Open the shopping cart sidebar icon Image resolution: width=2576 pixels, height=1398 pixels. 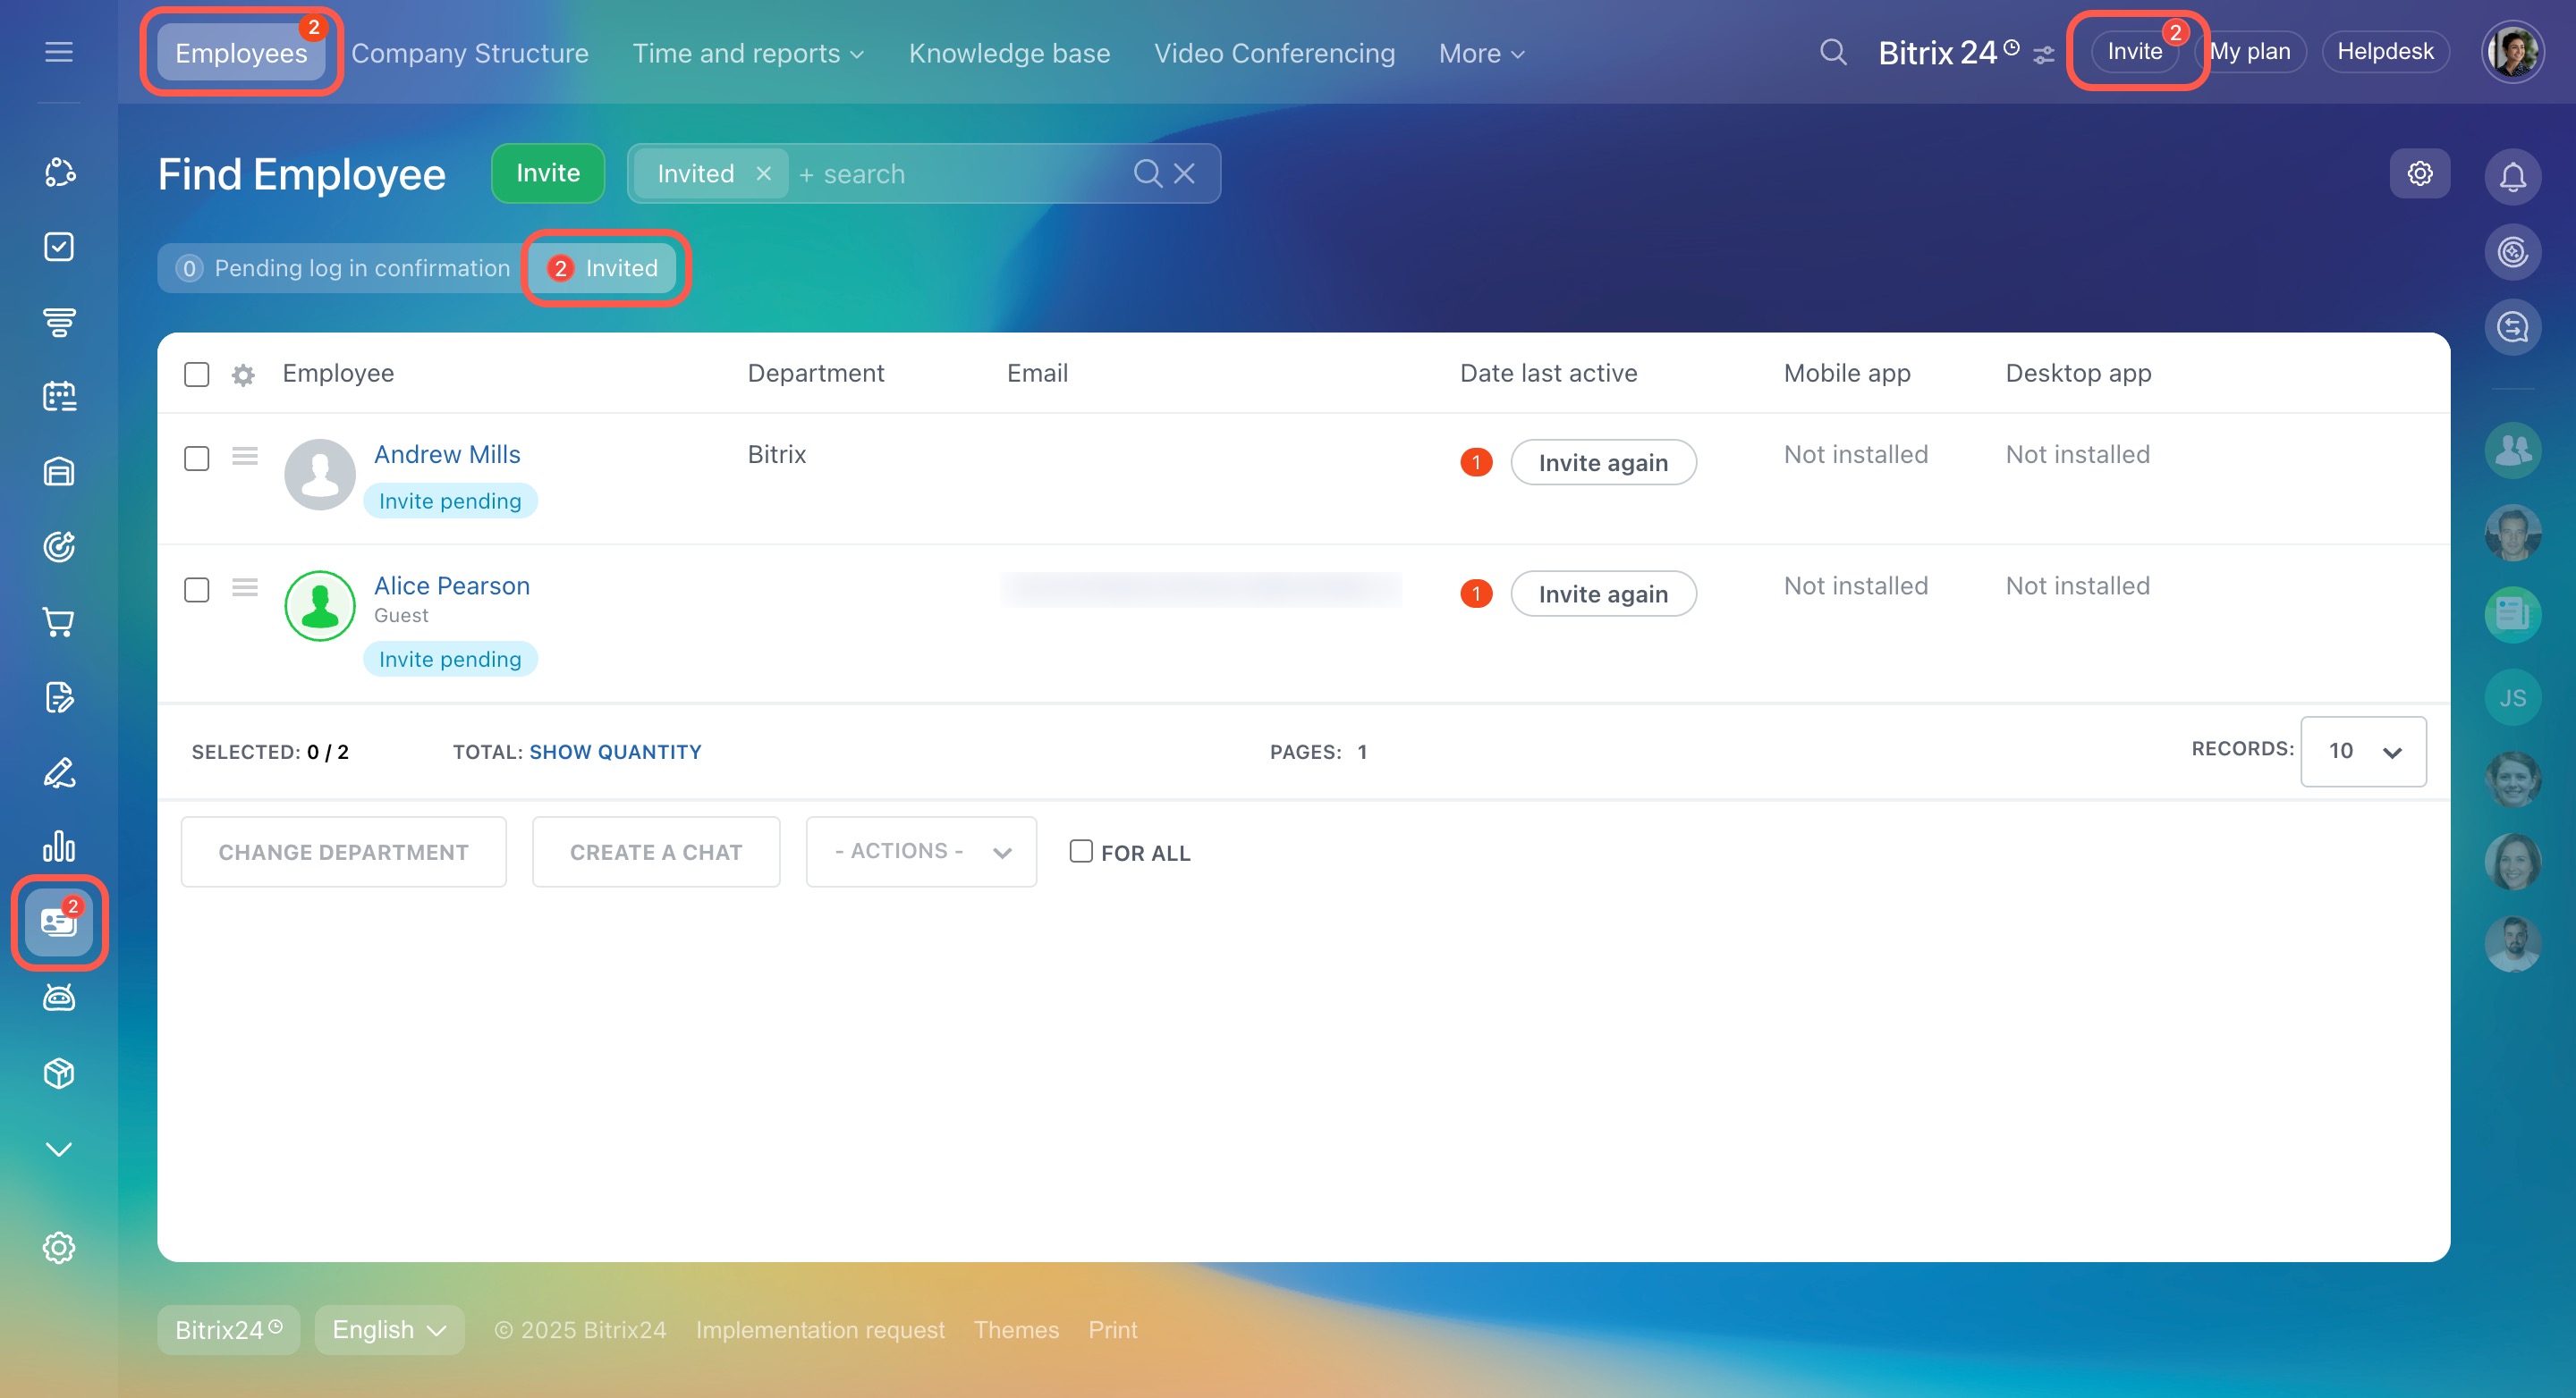[x=59, y=621]
